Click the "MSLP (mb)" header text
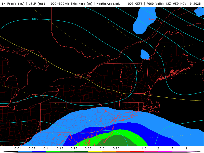Image resolution: width=204 pixels, height=153 pixels. [x=37, y=4]
